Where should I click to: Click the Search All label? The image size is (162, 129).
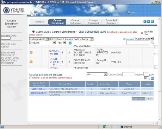[128, 39]
